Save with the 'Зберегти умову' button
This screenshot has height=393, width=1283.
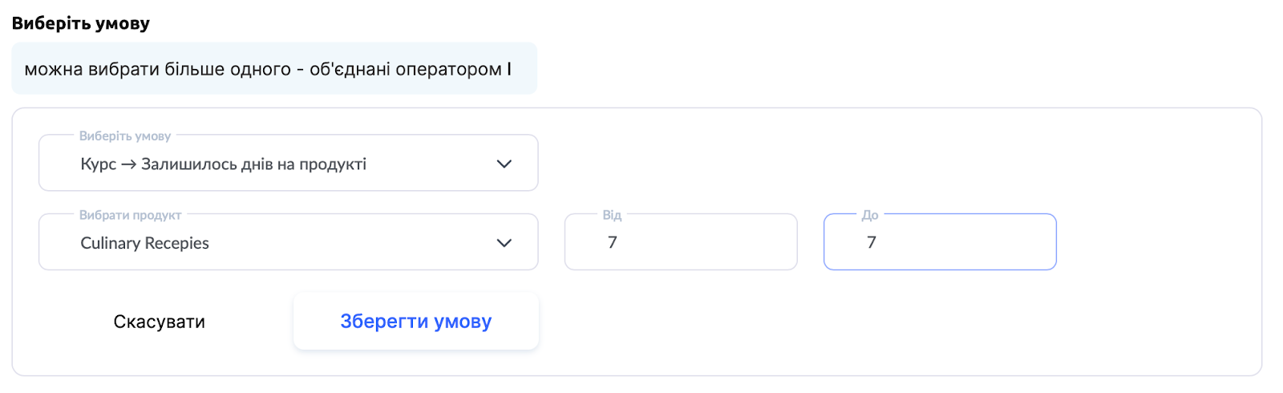tap(415, 322)
